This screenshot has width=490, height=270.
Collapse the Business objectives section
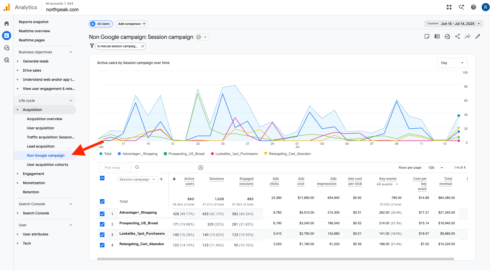[71, 52]
